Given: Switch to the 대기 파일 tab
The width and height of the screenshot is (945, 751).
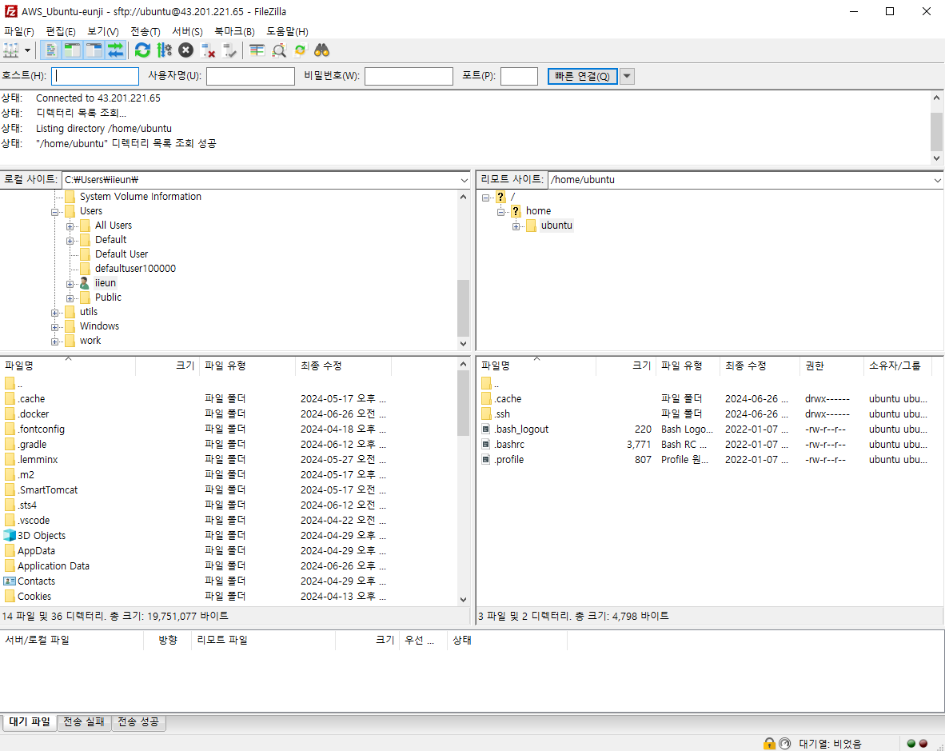Looking at the screenshot, I should click(x=30, y=722).
